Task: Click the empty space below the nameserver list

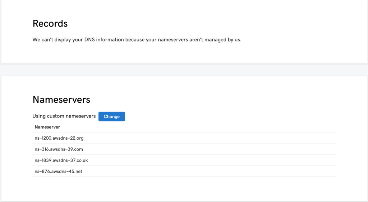Action: point(184,188)
